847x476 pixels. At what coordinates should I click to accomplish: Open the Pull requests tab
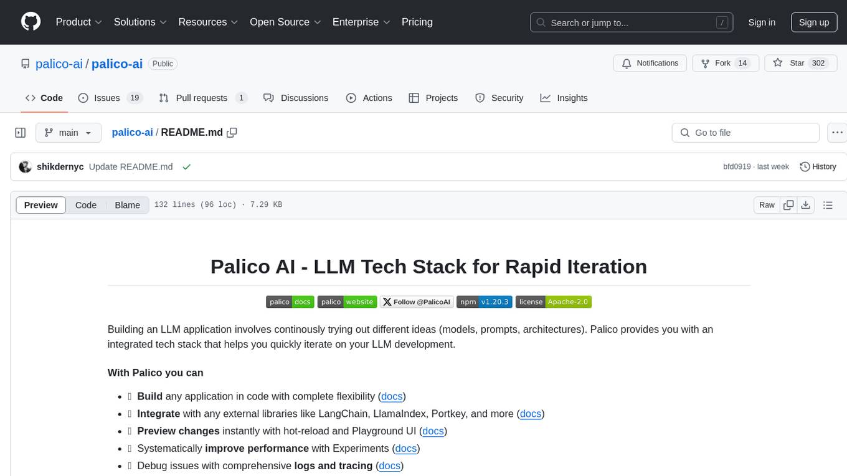[203, 98]
